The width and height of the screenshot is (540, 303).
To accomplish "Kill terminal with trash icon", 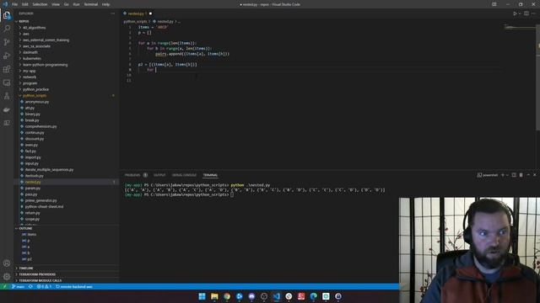I will [521, 175].
